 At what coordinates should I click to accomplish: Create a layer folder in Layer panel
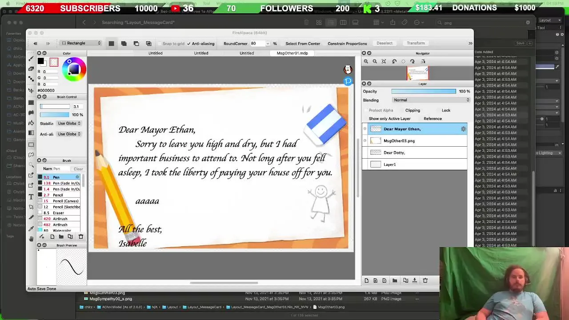click(x=395, y=280)
